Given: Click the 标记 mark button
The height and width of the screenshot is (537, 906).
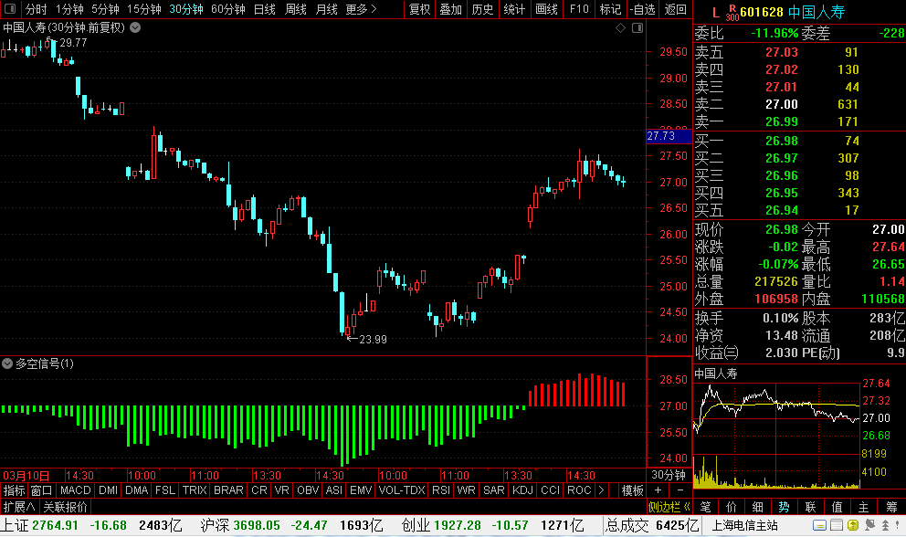Looking at the screenshot, I should (610, 9).
